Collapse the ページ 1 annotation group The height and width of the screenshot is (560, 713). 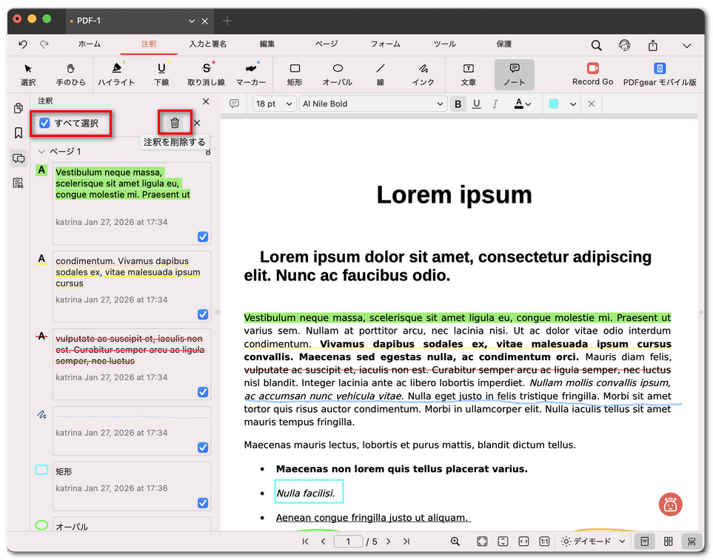click(41, 152)
